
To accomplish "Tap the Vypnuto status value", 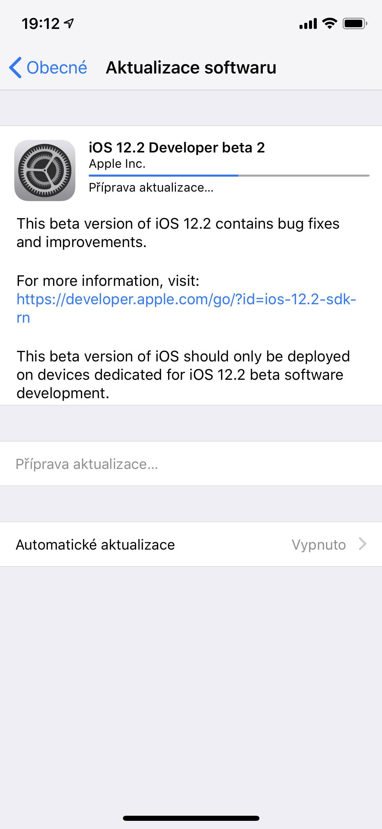I will [x=319, y=544].
